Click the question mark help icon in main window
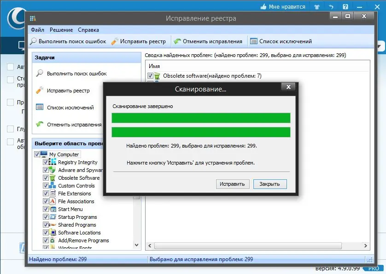 click(345, 6)
